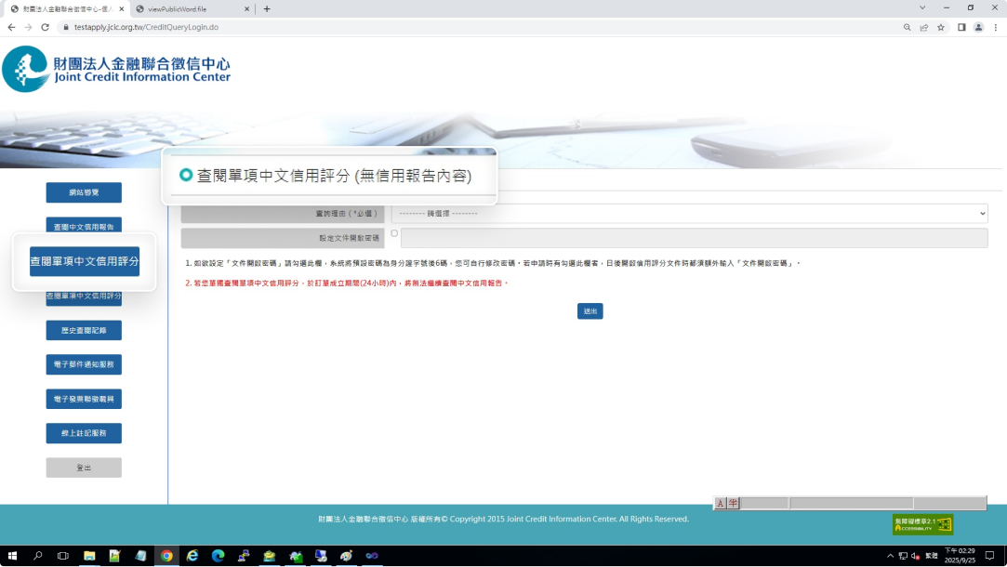Reload the page with the refresh icon
This screenshot has width=1007, height=567.
pyautogui.click(x=45, y=27)
